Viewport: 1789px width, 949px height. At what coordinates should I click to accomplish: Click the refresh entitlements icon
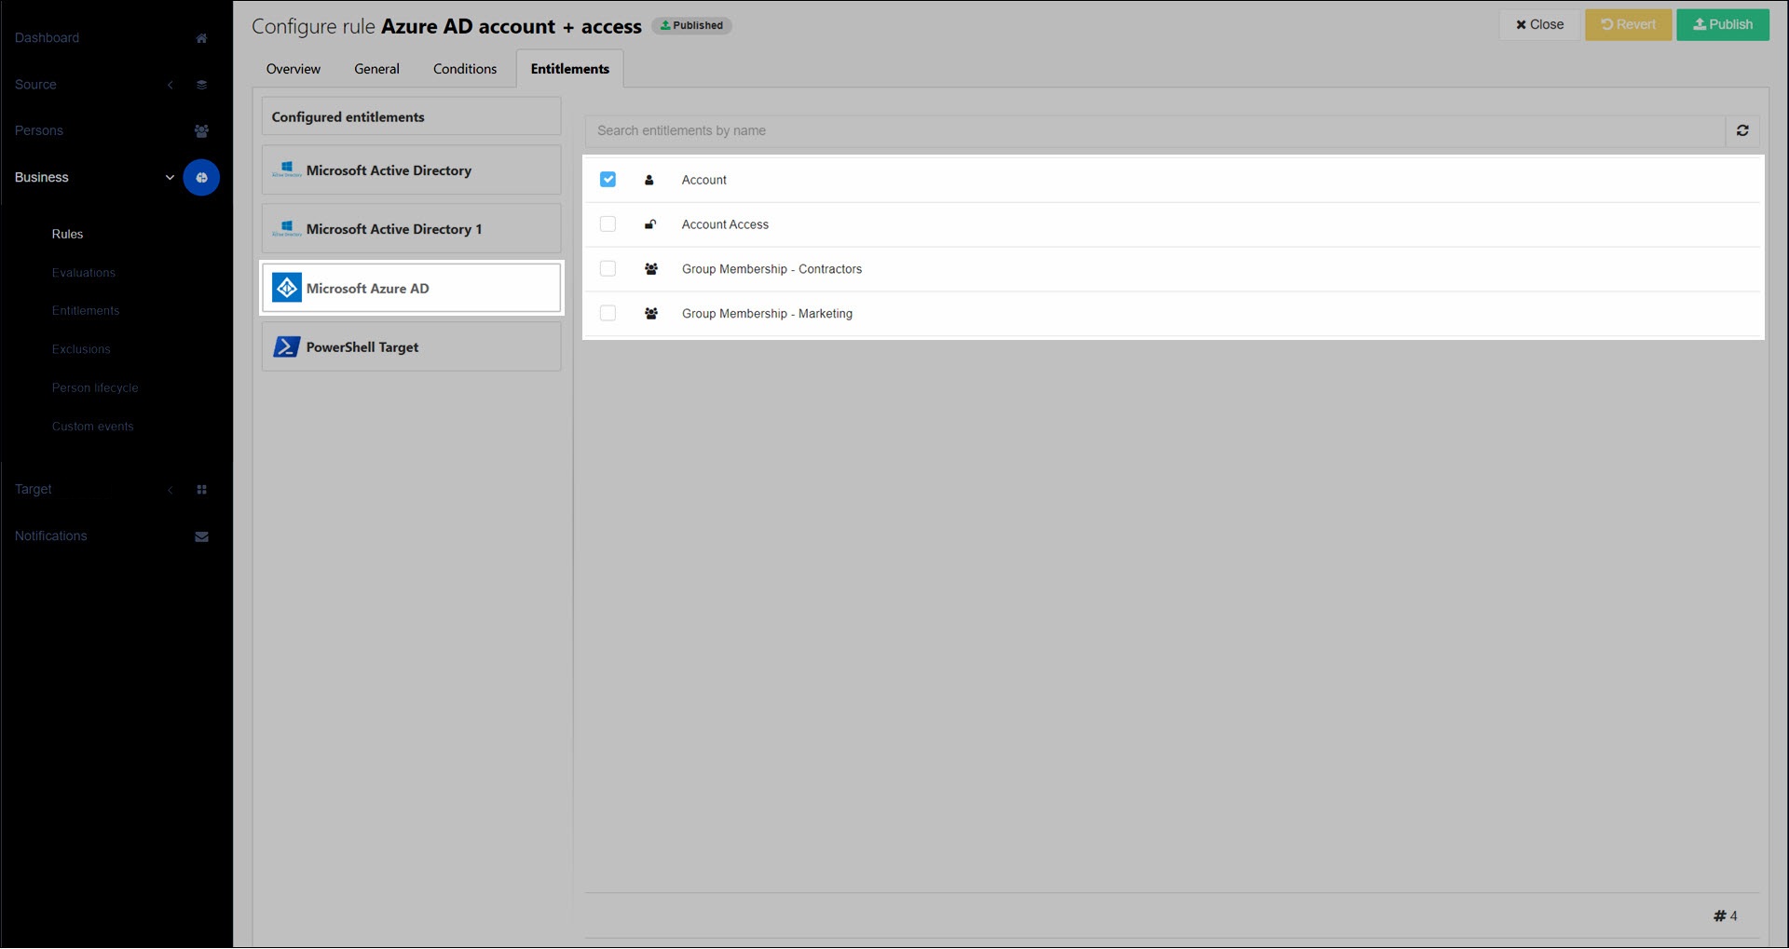point(1742,130)
